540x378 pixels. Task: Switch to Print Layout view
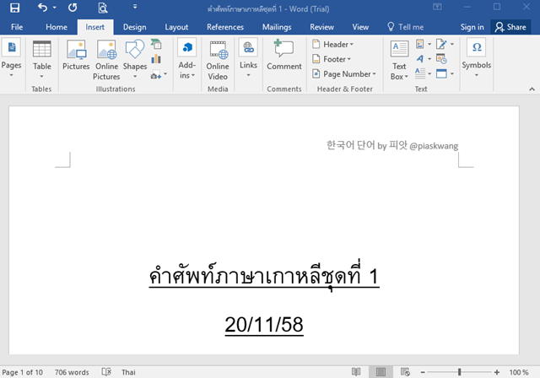tap(381, 372)
